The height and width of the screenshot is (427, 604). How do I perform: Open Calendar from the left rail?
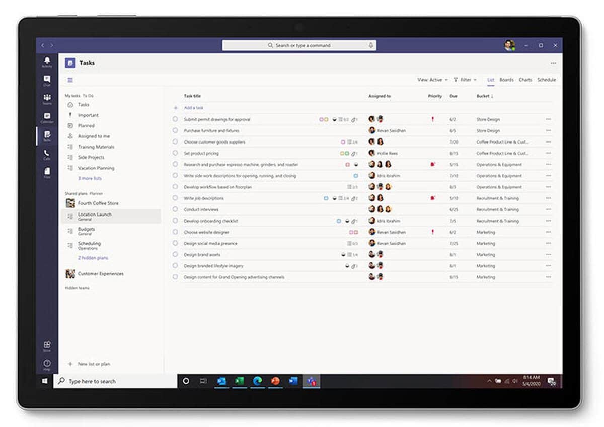click(x=47, y=117)
